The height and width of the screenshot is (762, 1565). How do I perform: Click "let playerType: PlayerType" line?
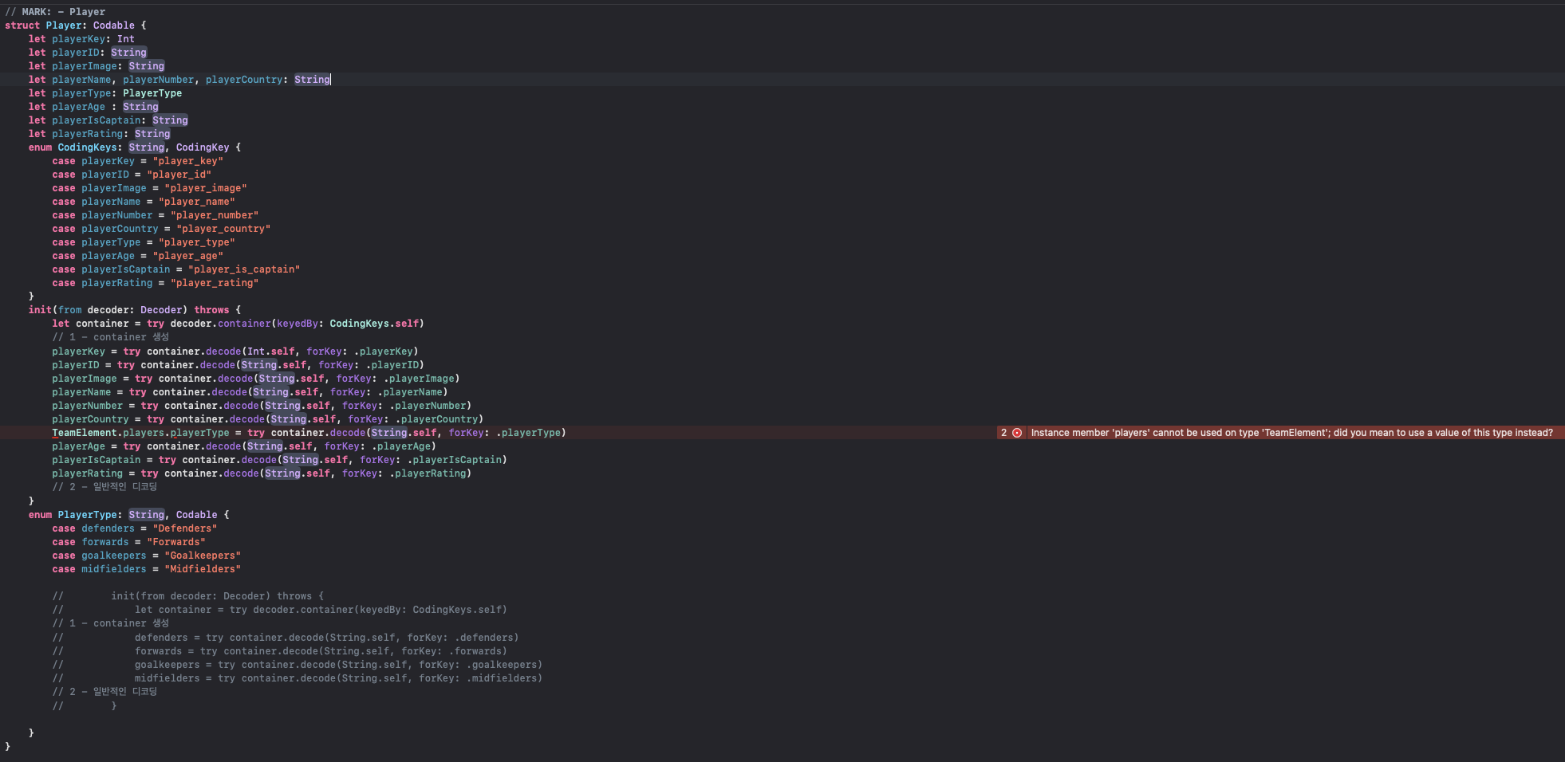105,93
